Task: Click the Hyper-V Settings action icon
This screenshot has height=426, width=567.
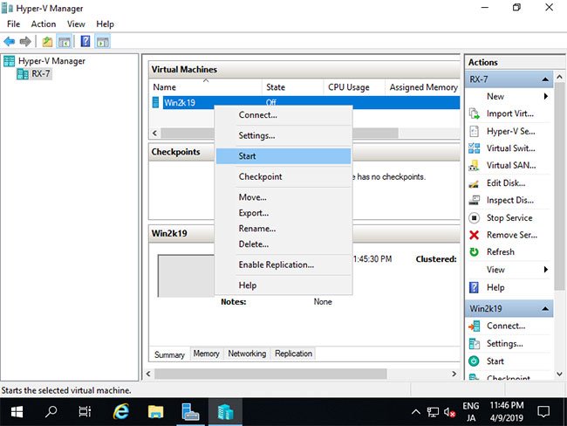Action: (474, 131)
